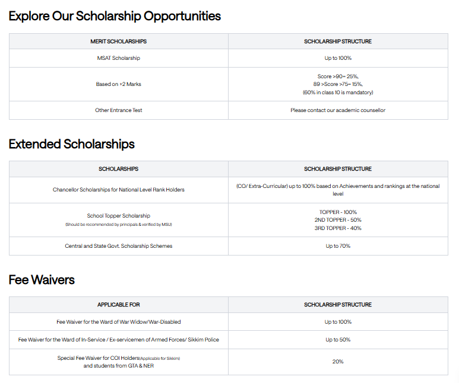Image resolution: width=459 pixels, height=383 pixels.
Task: Click the Extended Scholarships heading
Action: click(72, 144)
